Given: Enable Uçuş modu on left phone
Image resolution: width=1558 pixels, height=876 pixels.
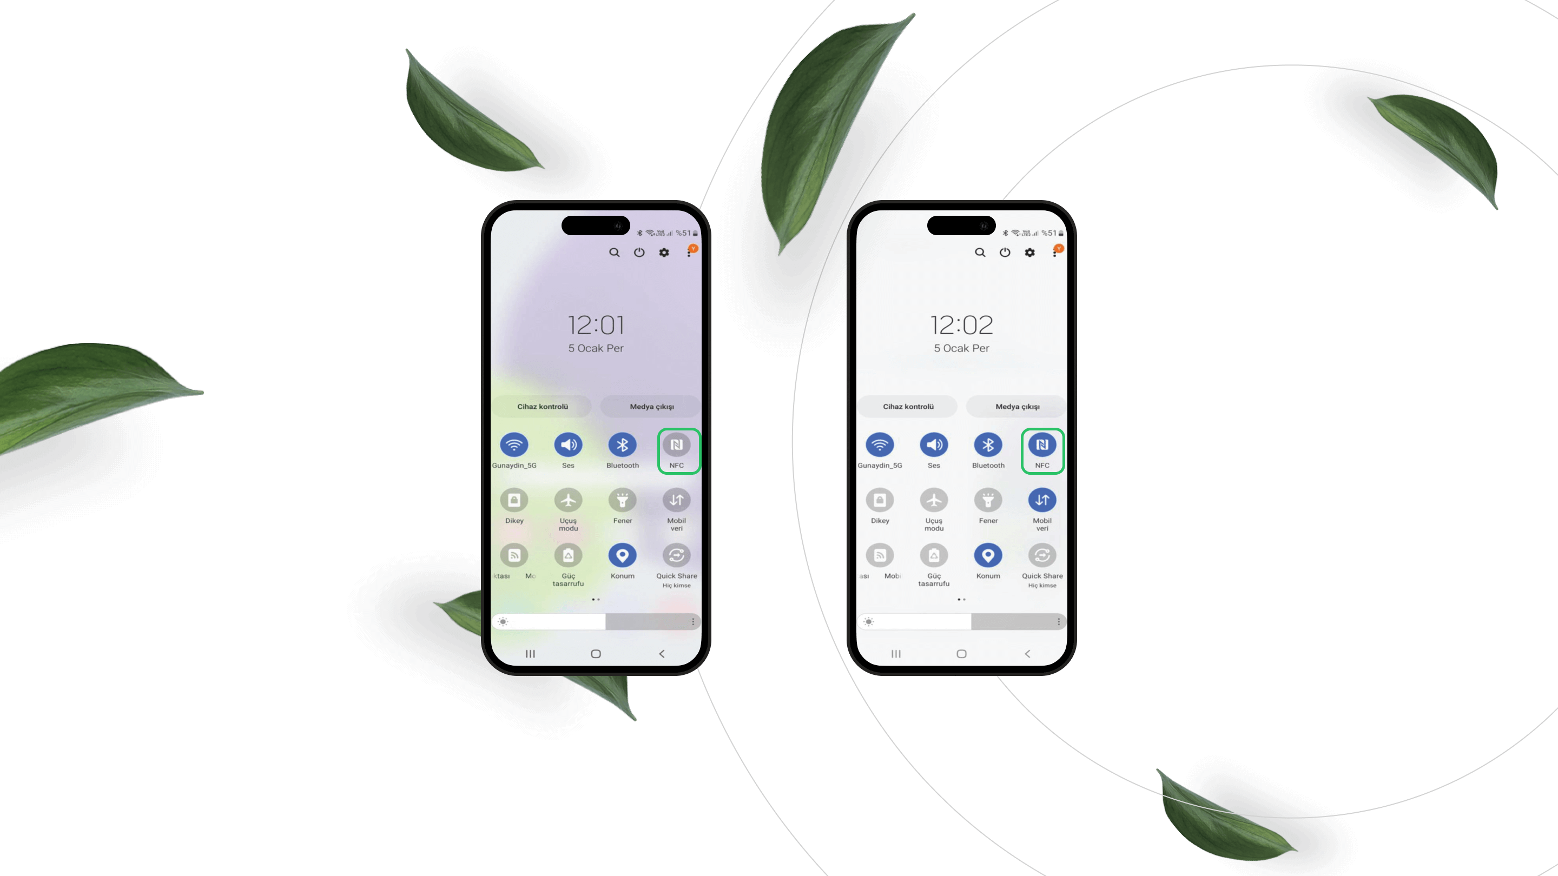Looking at the screenshot, I should 568,500.
